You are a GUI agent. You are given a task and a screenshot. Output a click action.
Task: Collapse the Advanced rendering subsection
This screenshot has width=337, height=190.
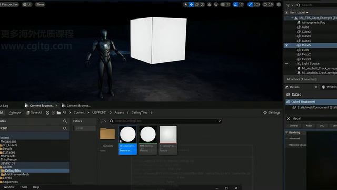286,139
